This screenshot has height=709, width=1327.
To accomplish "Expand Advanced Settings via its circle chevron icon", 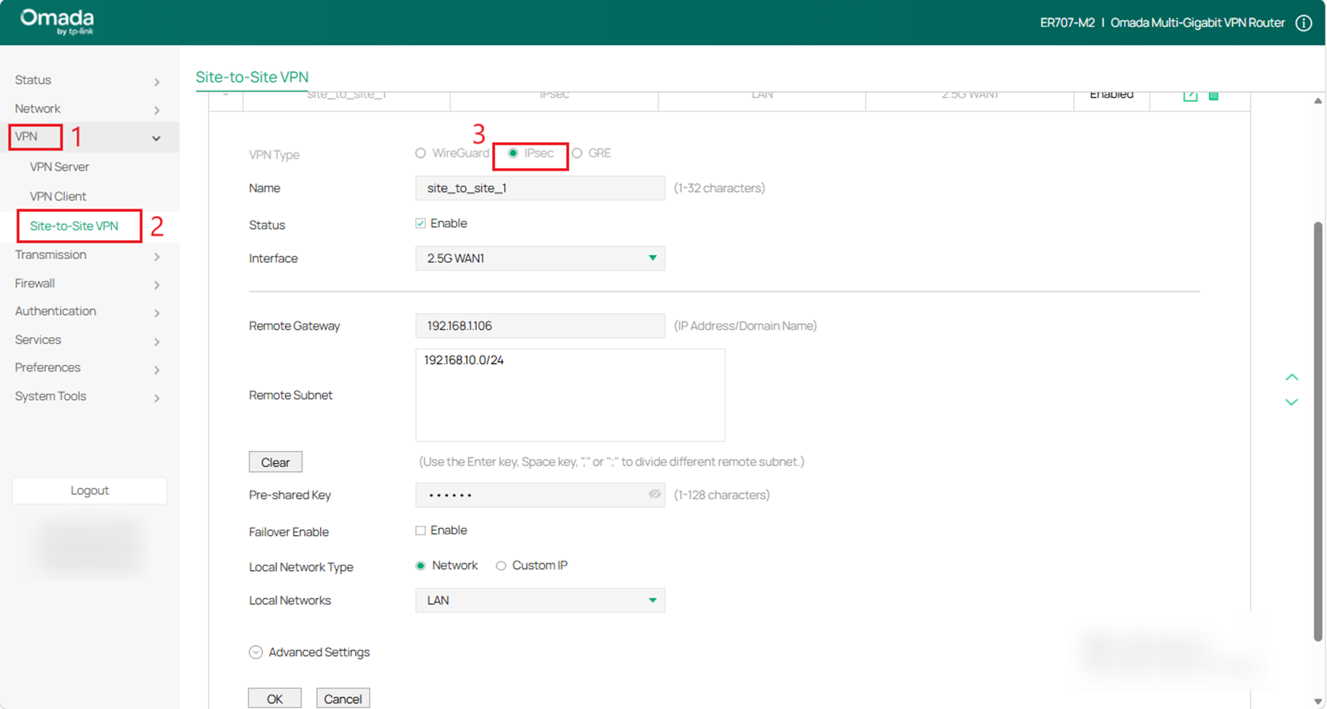I will tap(255, 652).
